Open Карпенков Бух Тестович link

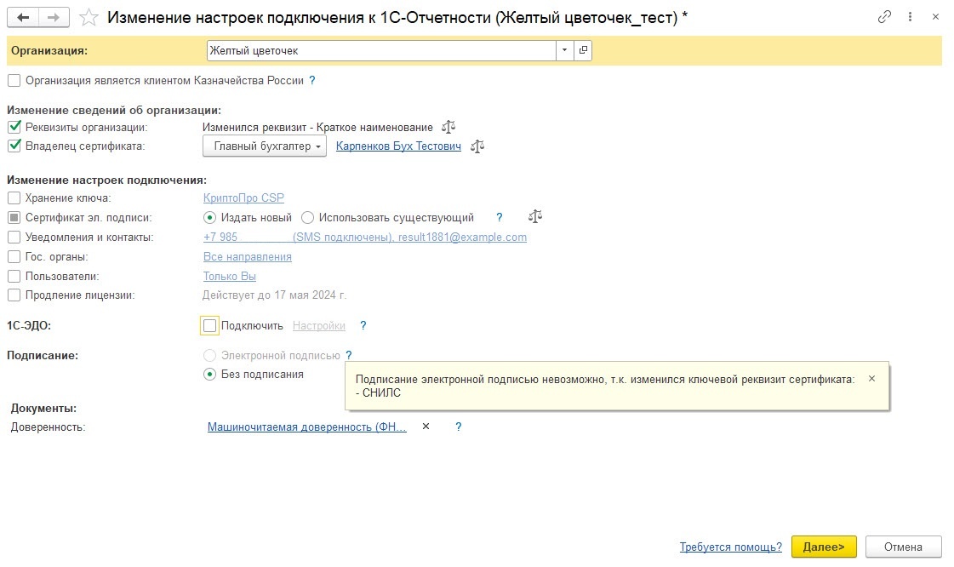398,146
